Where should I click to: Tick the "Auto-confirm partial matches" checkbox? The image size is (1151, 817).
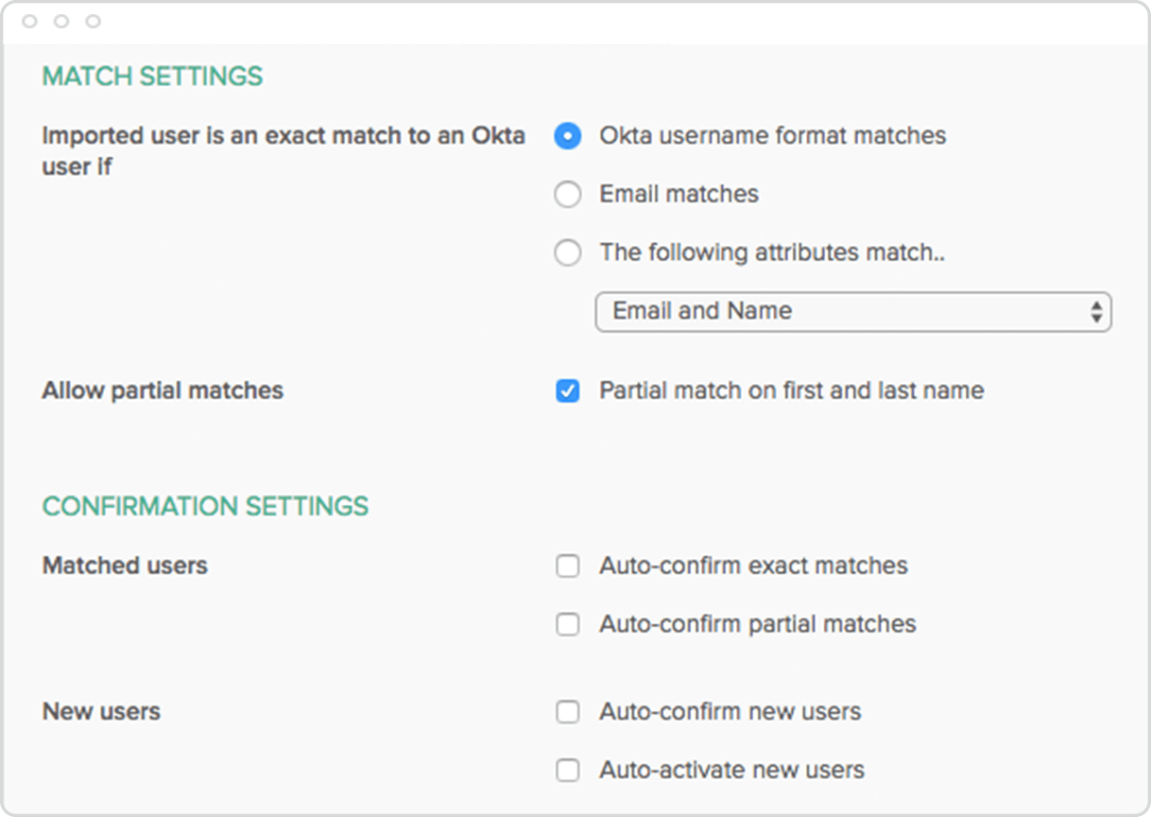coord(567,625)
